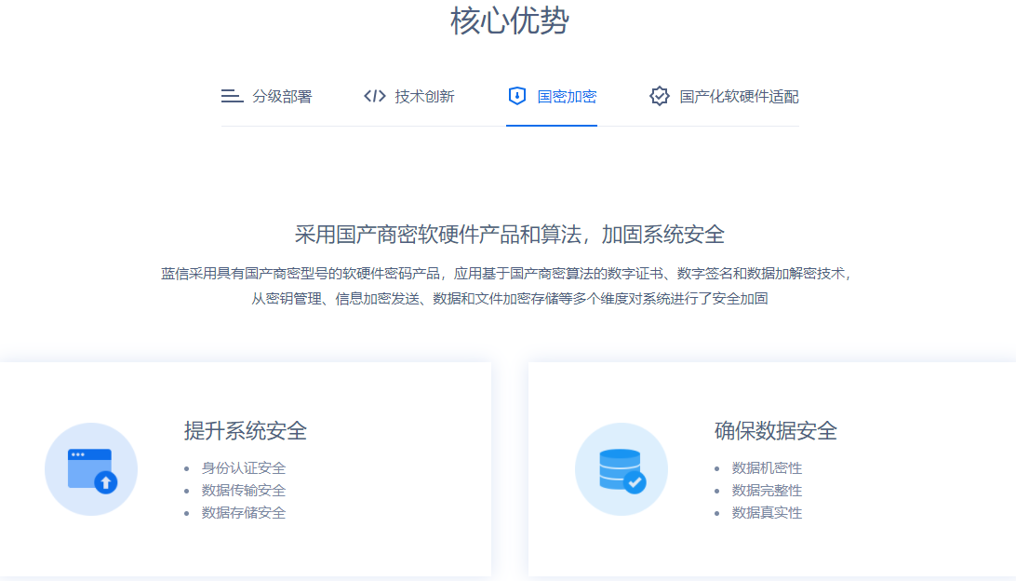Click the 国产化软硬件适配 badge checkmark icon

pos(660,96)
